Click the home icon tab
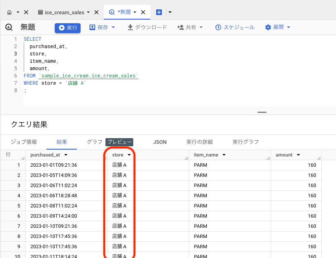Viewport: 336px width, 258px height. coord(10,12)
